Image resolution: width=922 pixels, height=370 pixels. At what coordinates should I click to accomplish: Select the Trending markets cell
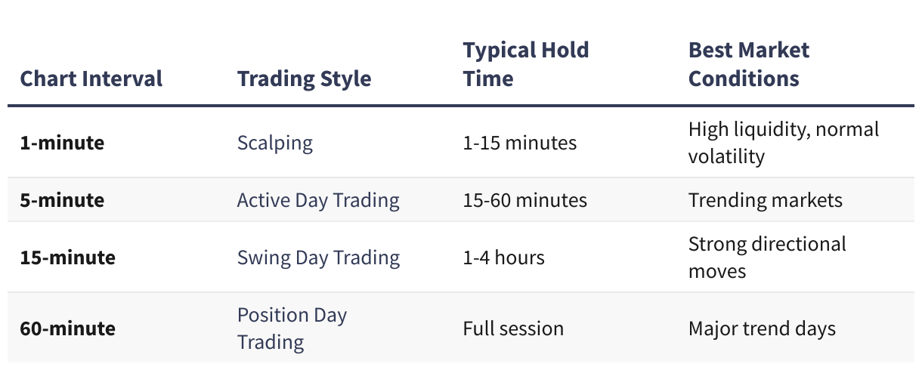point(765,200)
